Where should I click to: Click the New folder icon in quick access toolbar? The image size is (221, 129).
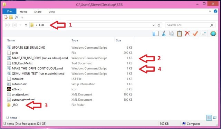point(11,17)
